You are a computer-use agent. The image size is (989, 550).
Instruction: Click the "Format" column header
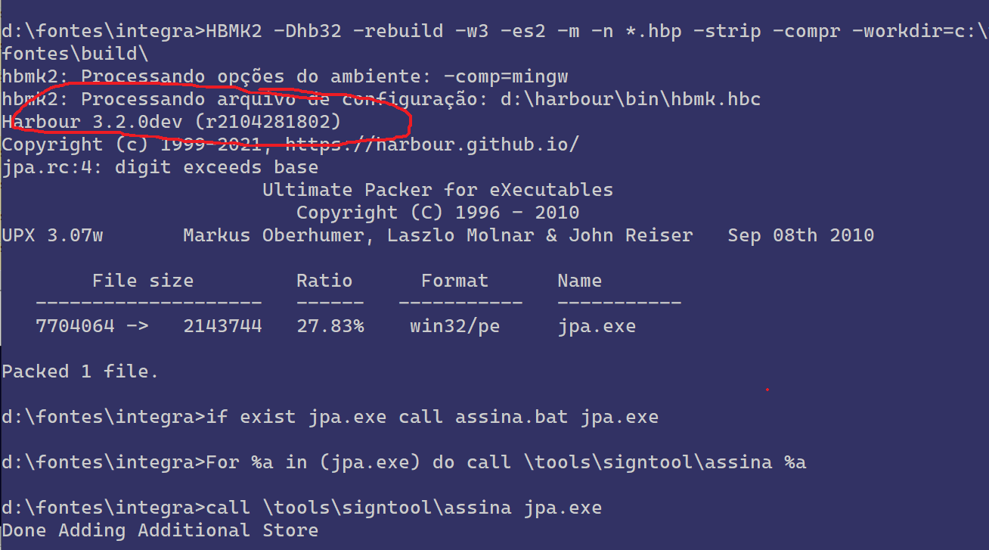(454, 281)
